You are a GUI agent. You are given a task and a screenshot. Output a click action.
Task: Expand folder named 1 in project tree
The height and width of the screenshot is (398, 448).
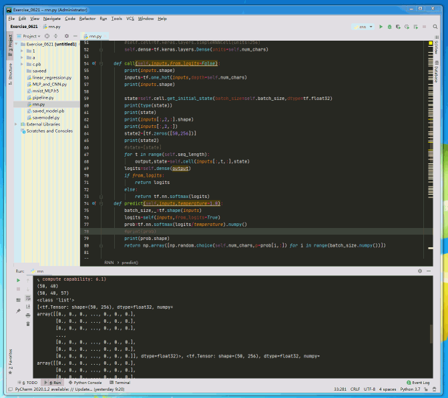coord(22,51)
